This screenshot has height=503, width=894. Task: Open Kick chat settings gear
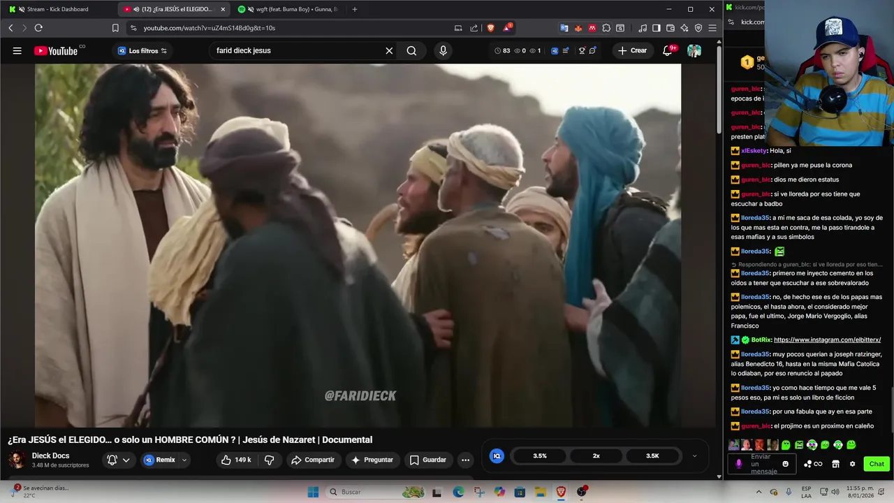click(x=852, y=464)
